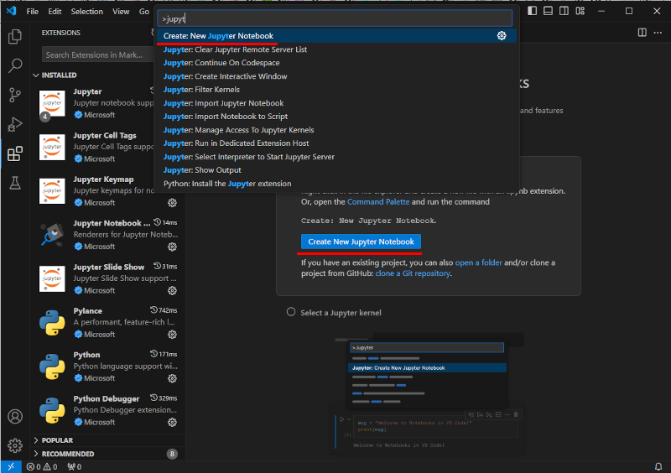The width and height of the screenshot is (671, 473).
Task: Open the Jupyter Notebook Renderers manage gear
Action: (x=172, y=247)
